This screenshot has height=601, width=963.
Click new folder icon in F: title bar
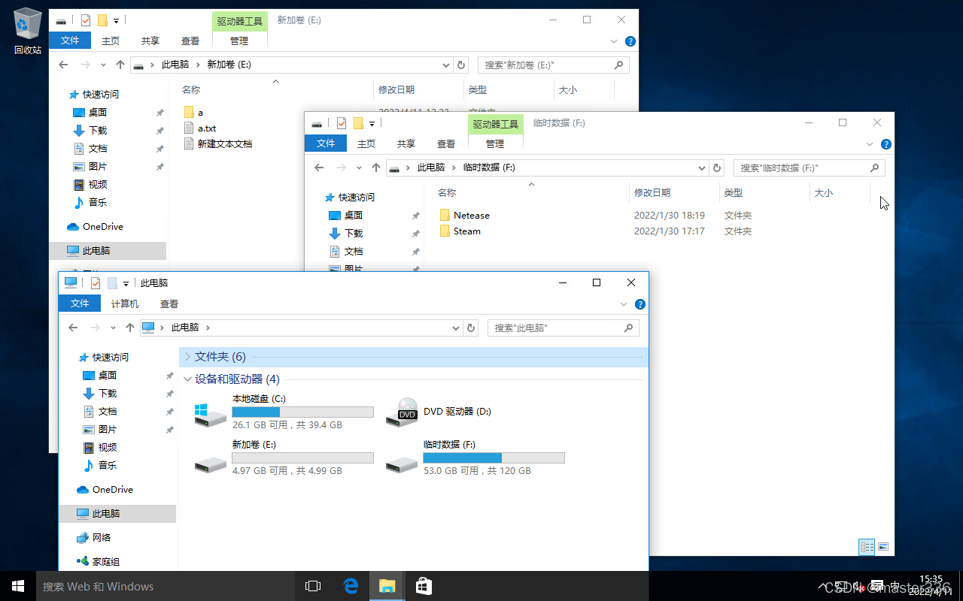click(359, 123)
